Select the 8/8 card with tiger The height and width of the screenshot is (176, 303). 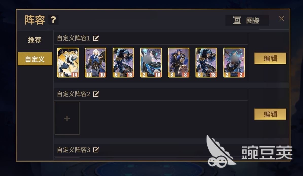pyautogui.click(x=179, y=63)
